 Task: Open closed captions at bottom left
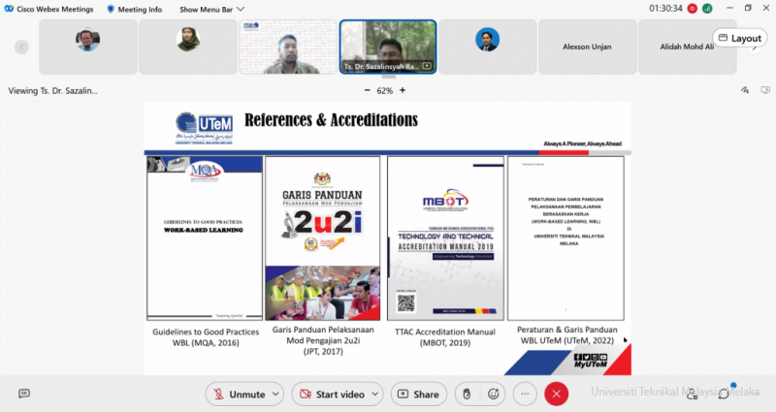click(24, 394)
